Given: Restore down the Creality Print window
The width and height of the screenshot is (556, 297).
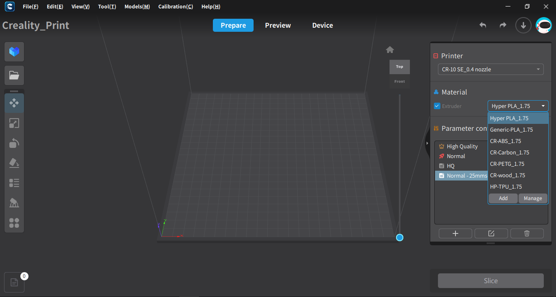Looking at the screenshot, I should coord(527,7).
